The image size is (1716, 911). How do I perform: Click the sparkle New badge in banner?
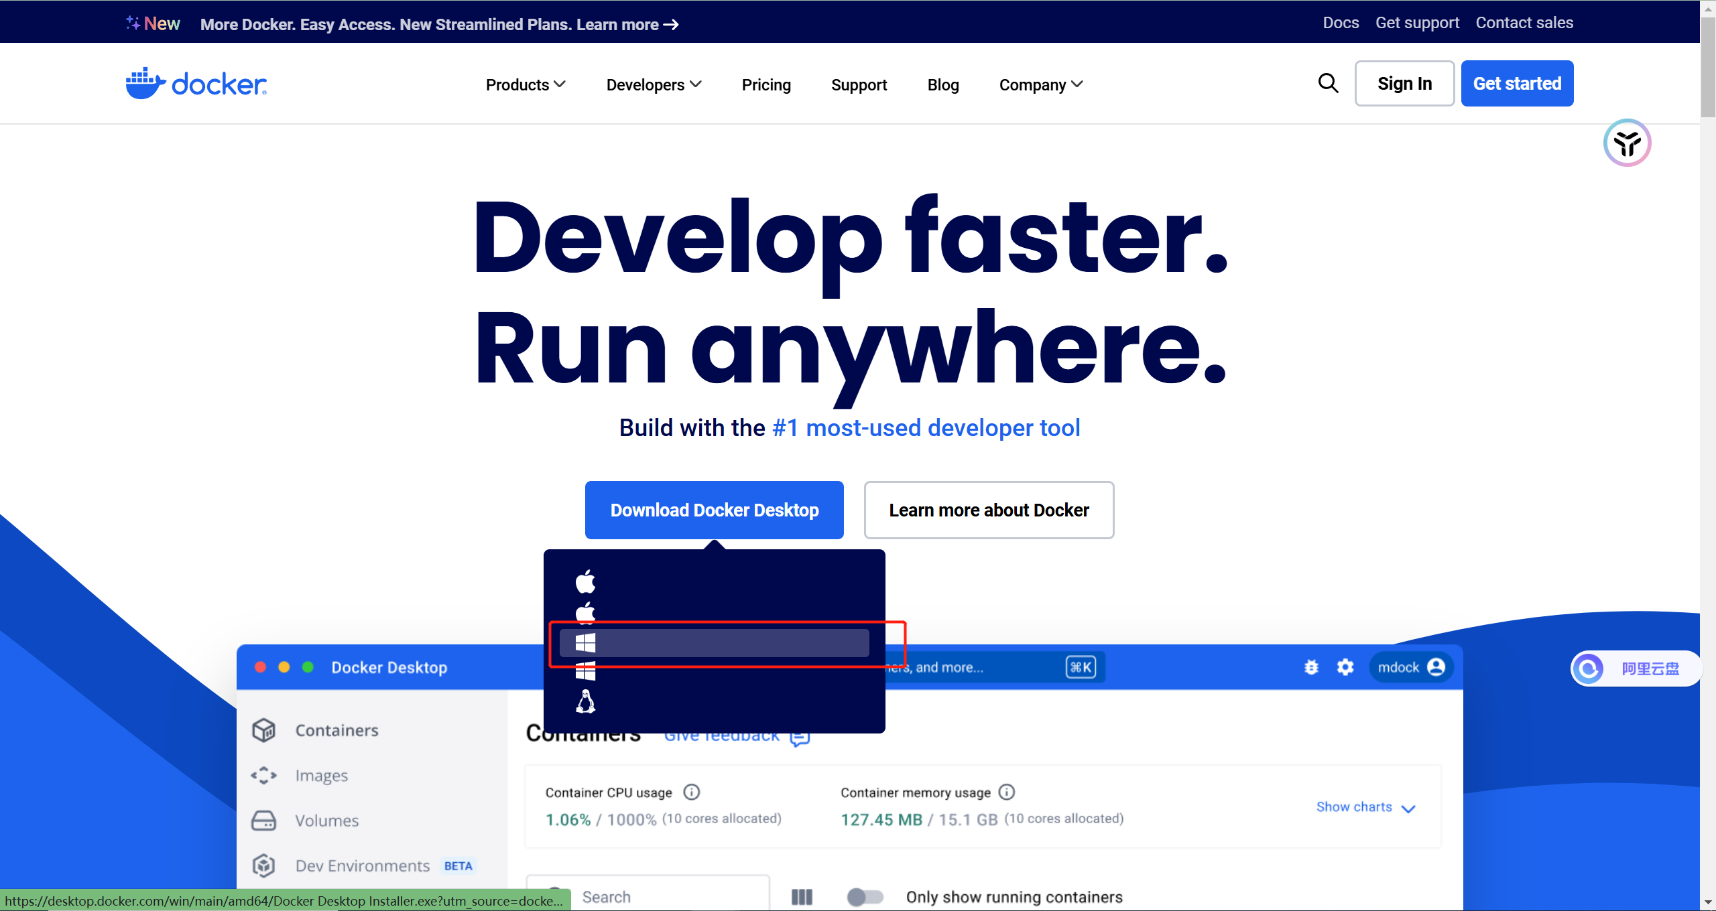tap(153, 23)
